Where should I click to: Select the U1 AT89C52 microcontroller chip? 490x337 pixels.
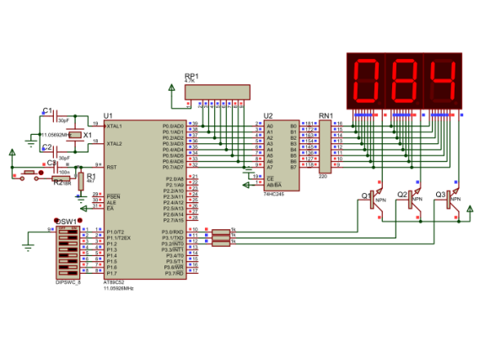(145, 200)
